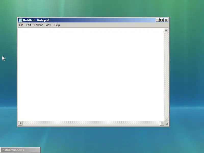Click inside the Notepad text area

point(91,74)
